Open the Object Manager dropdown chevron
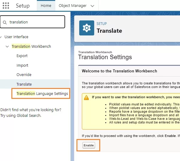This screenshot has width=180, height=161. click(92, 6)
